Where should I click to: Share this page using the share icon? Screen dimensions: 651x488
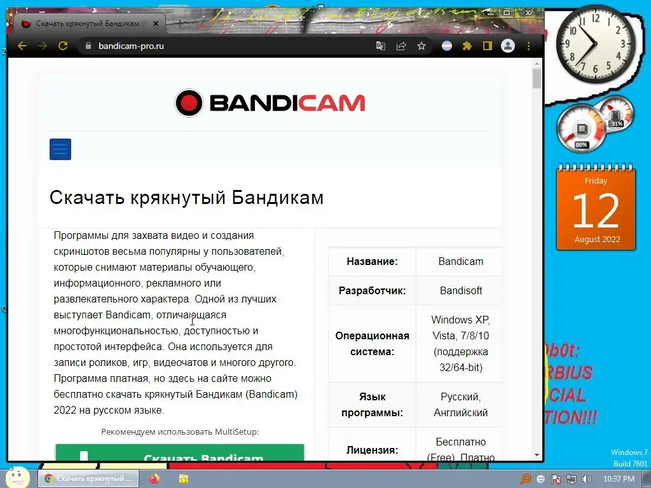tap(401, 46)
